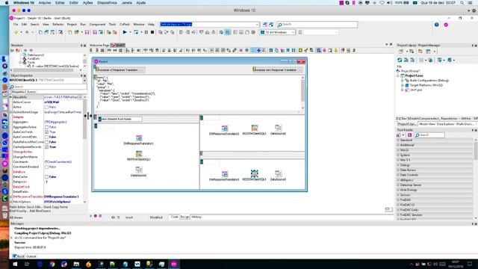This screenshot has width=478, height=269.
Task: Switch to the Events tab in Object Inspector
Action: [31, 92]
